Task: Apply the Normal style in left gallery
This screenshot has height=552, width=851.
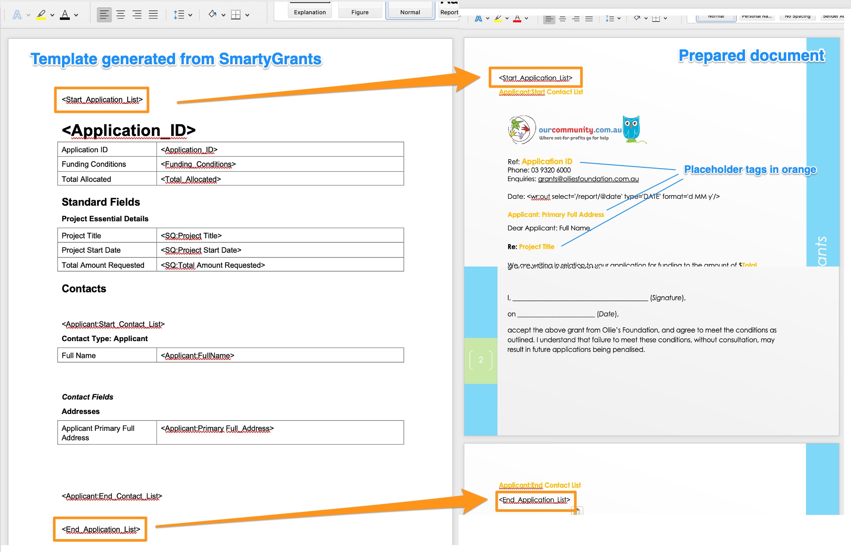Action: click(410, 12)
